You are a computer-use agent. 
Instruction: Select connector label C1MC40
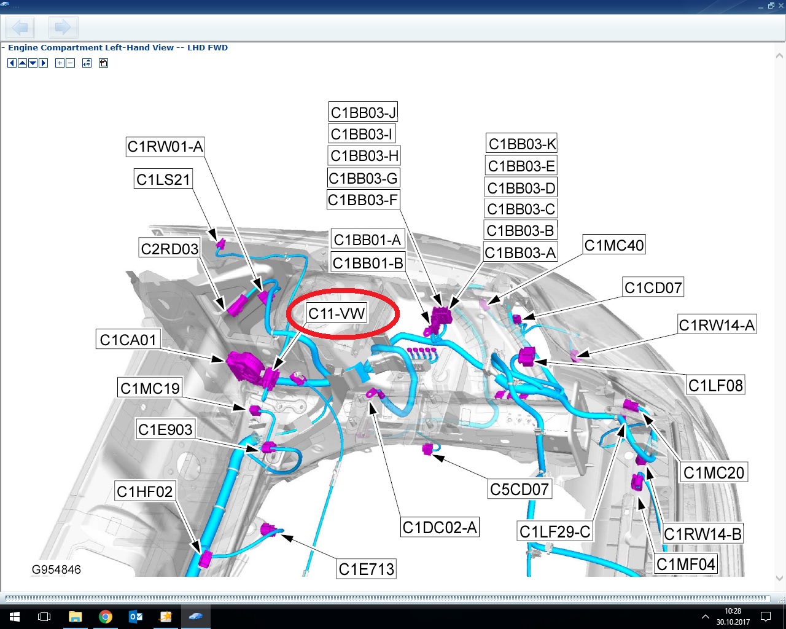pyautogui.click(x=613, y=246)
